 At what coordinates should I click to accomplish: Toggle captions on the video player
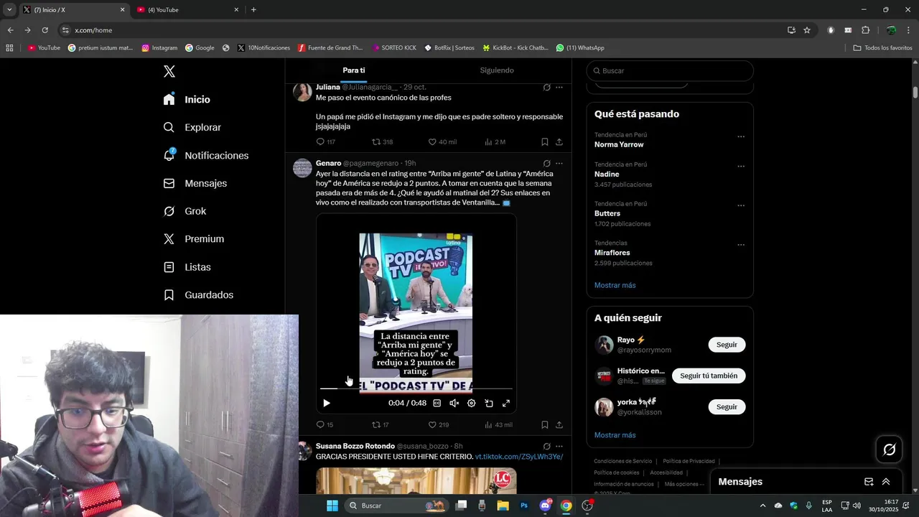[x=437, y=404]
